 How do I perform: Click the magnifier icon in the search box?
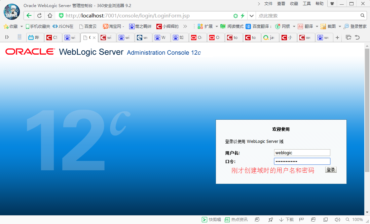(x=363, y=15)
